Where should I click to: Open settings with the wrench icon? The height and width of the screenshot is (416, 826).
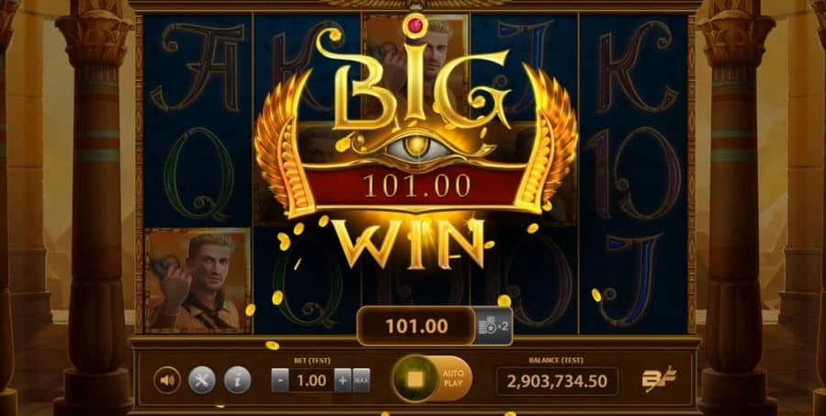tap(202, 380)
